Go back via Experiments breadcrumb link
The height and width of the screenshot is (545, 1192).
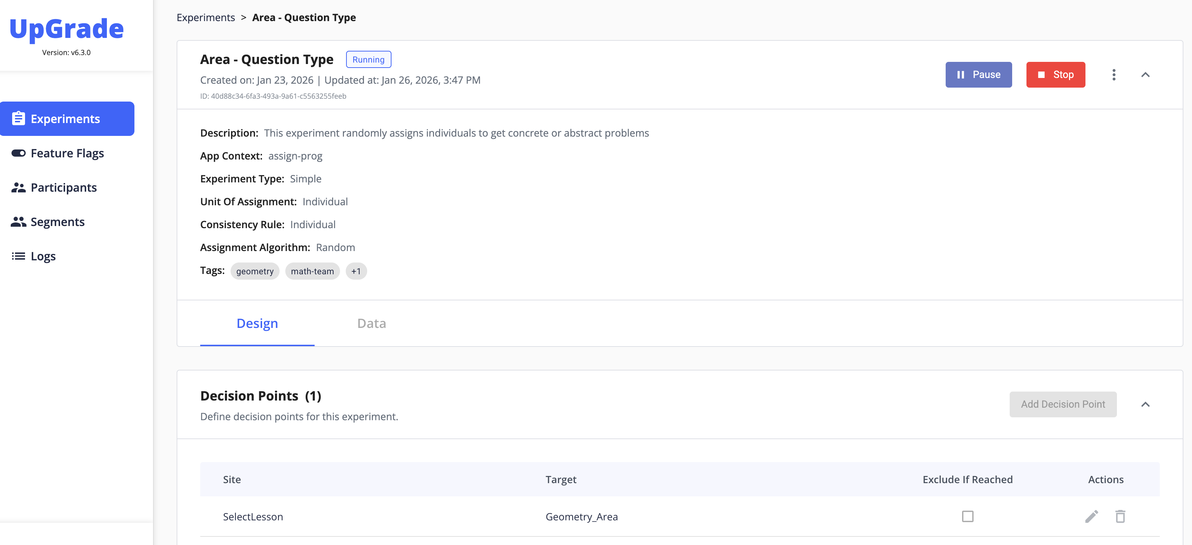(206, 18)
